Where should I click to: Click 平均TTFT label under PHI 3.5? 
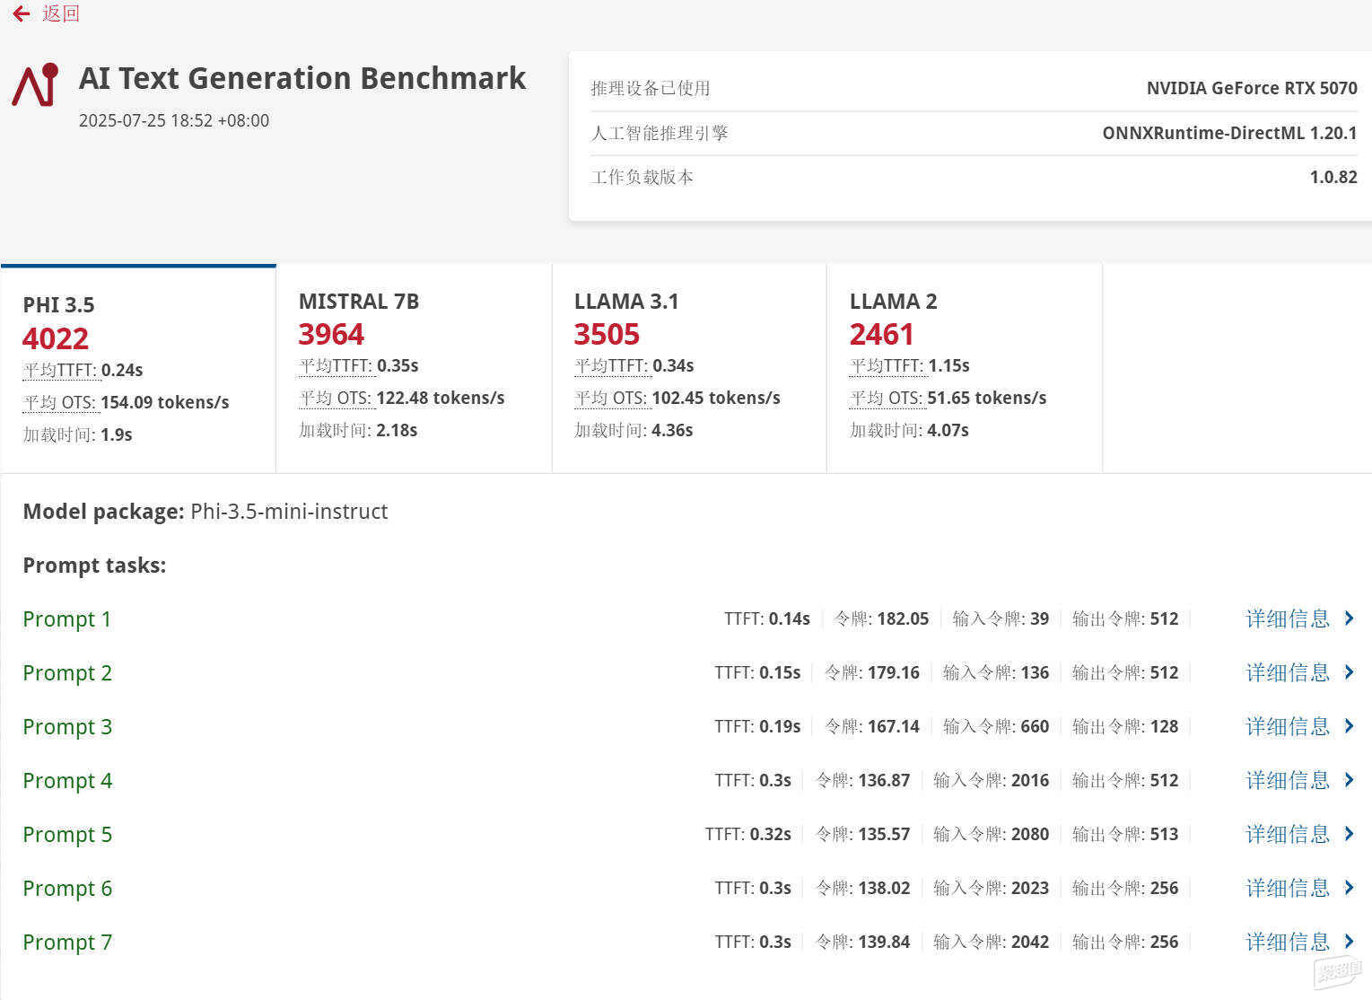[60, 370]
